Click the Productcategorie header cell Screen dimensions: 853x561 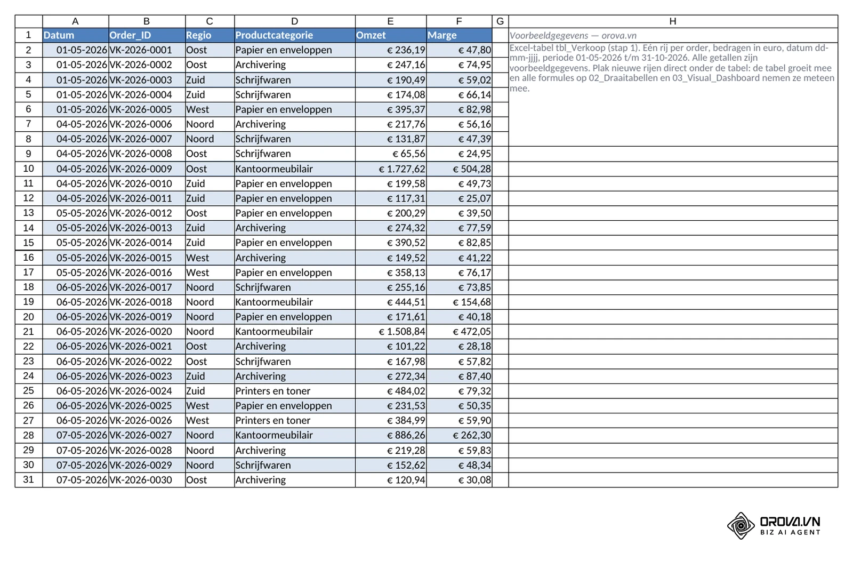coord(295,35)
